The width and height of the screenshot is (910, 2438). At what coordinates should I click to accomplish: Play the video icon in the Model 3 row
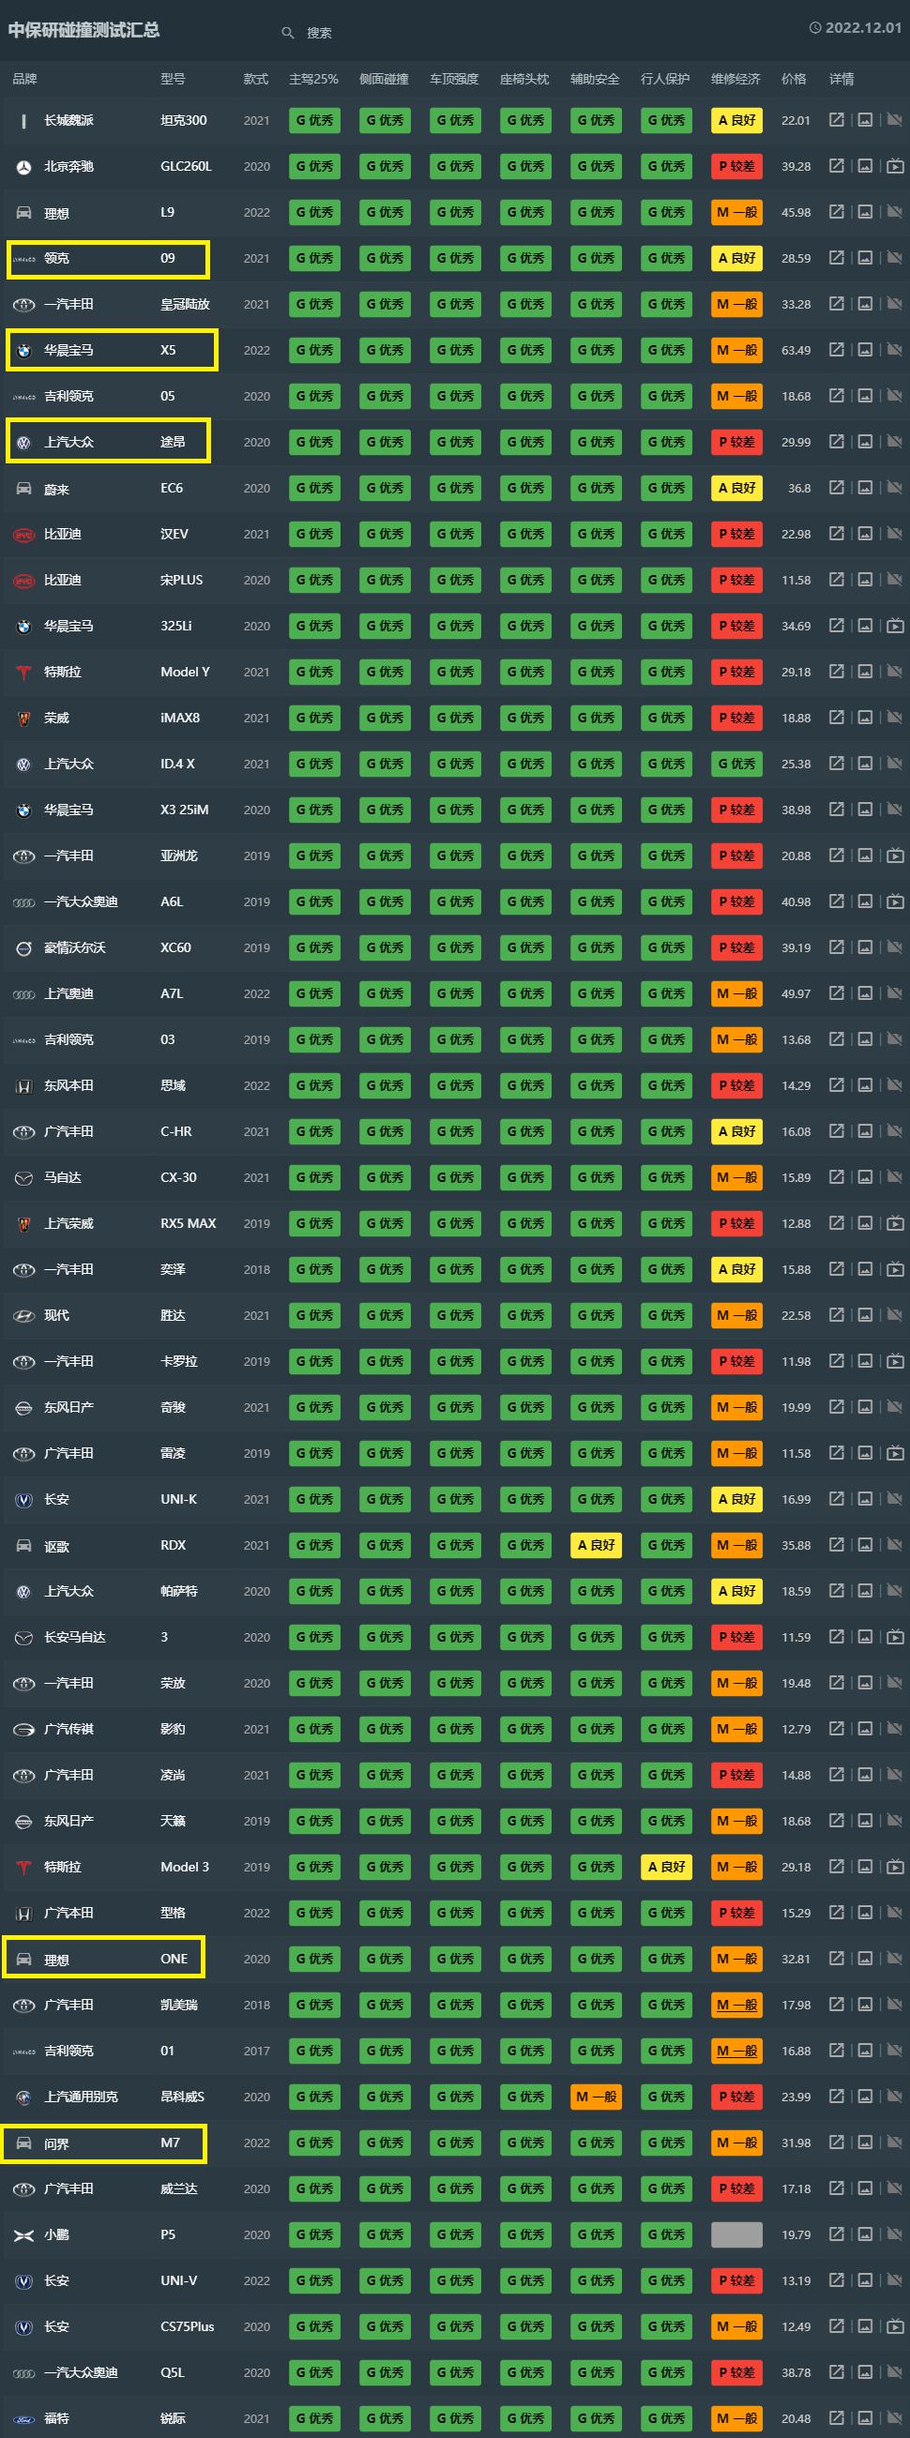click(894, 1868)
